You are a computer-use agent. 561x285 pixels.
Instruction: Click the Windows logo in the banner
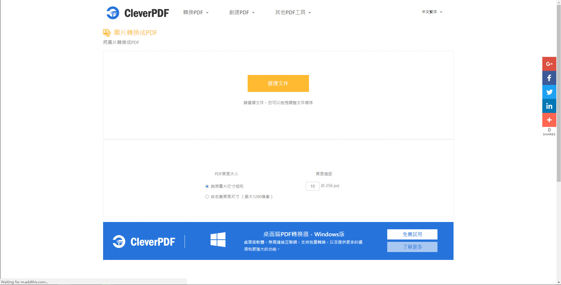click(x=218, y=240)
